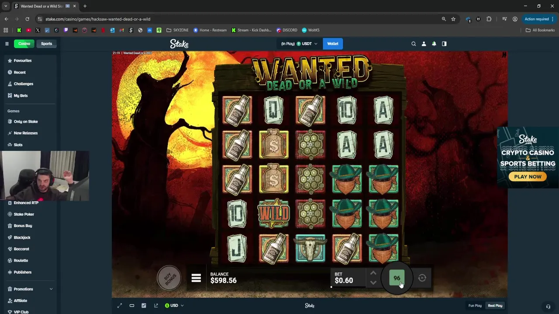Open the Wallet

[x=333, y=44]
